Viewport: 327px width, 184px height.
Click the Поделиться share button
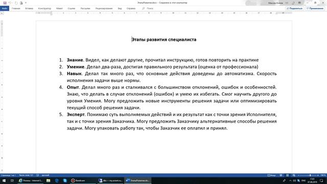click(x=294, y=8)
